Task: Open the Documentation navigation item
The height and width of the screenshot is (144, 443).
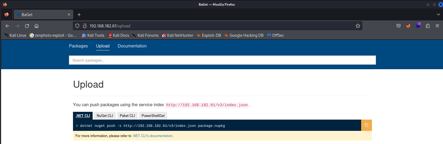Action: (132, 46)
